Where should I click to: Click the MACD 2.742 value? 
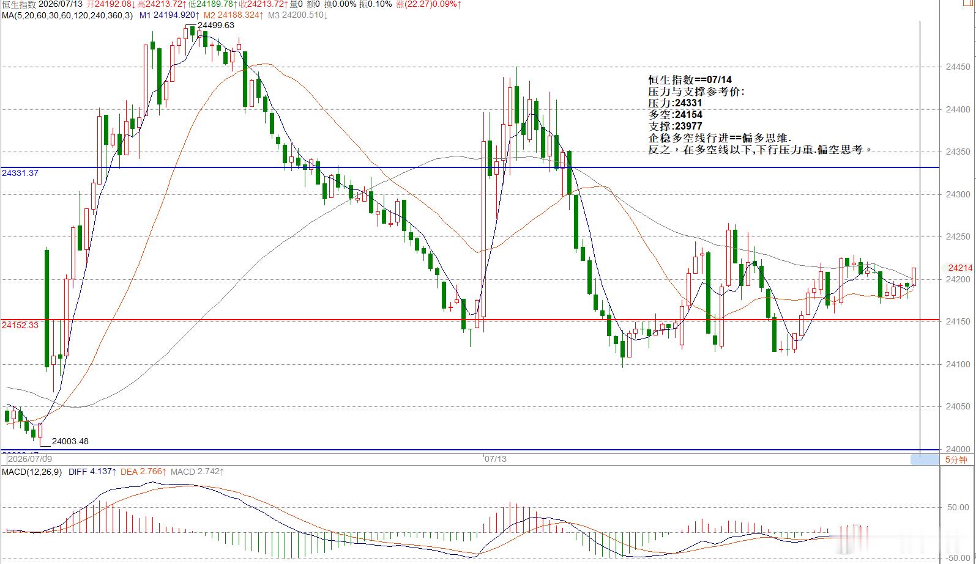click(197, 472)
